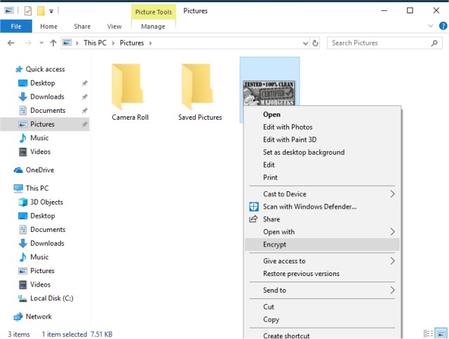Screen dimensions: 449x339
Task: Click the Back navigation arrow
Action: pos(11,43)
